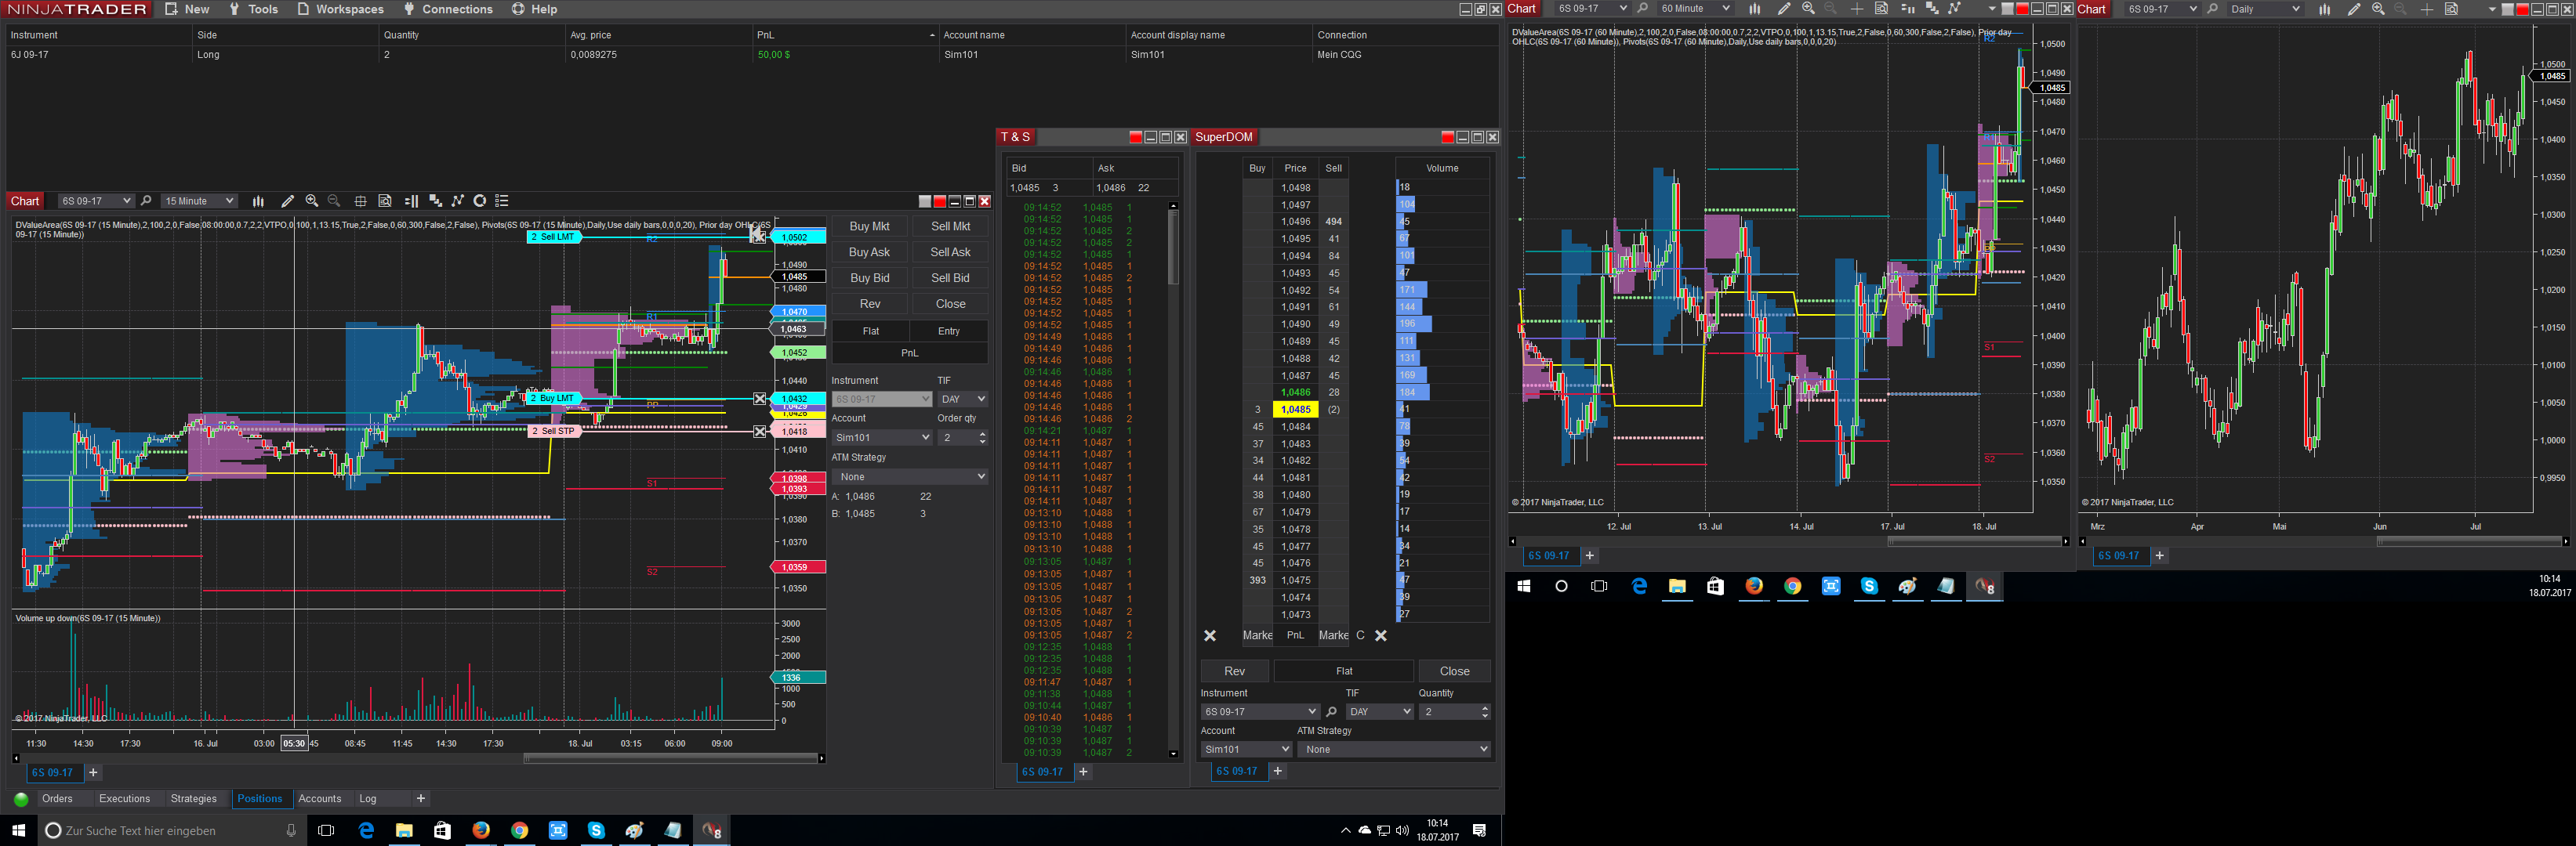Image resolution: width=2576 pixels, height=846 pixels.
Task: Adjust Order qty stepper in Chart Trader
Action: [x=982, y=437]
